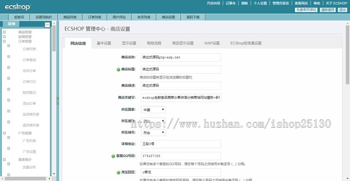Open 流量分析 in the sidebar menu
Screen dimensions: 350x181
[x=29, y=167]
